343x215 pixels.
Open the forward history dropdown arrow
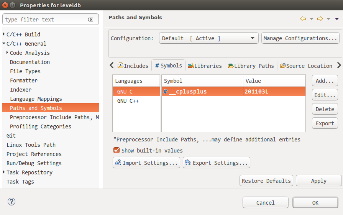tap(328, 19)
